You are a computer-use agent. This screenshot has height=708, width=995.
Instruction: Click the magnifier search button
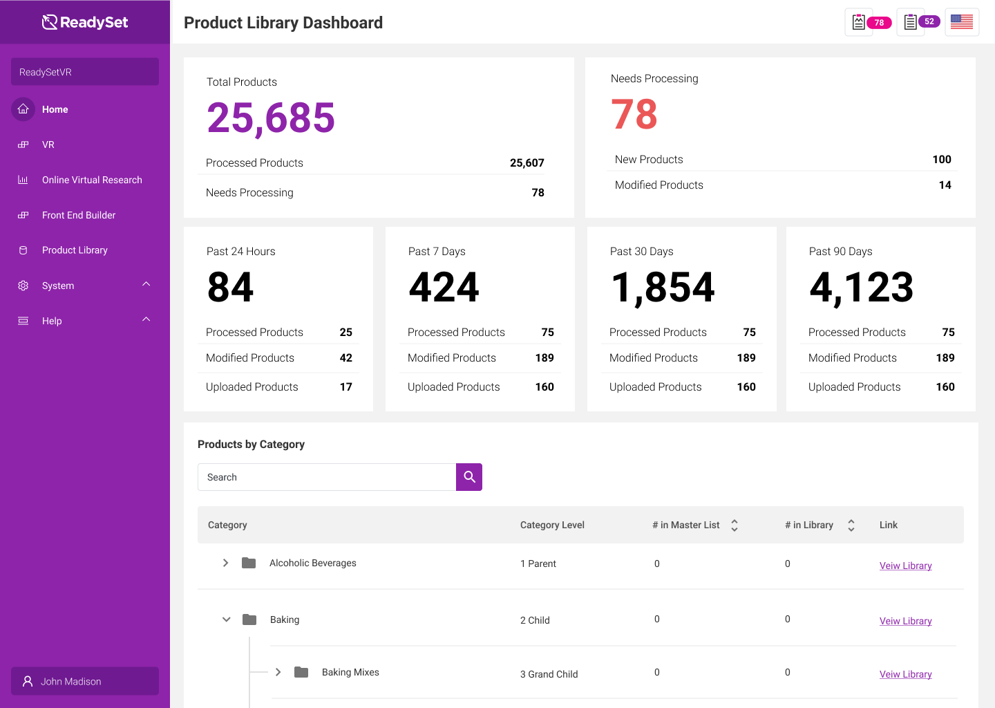(469, 477)
